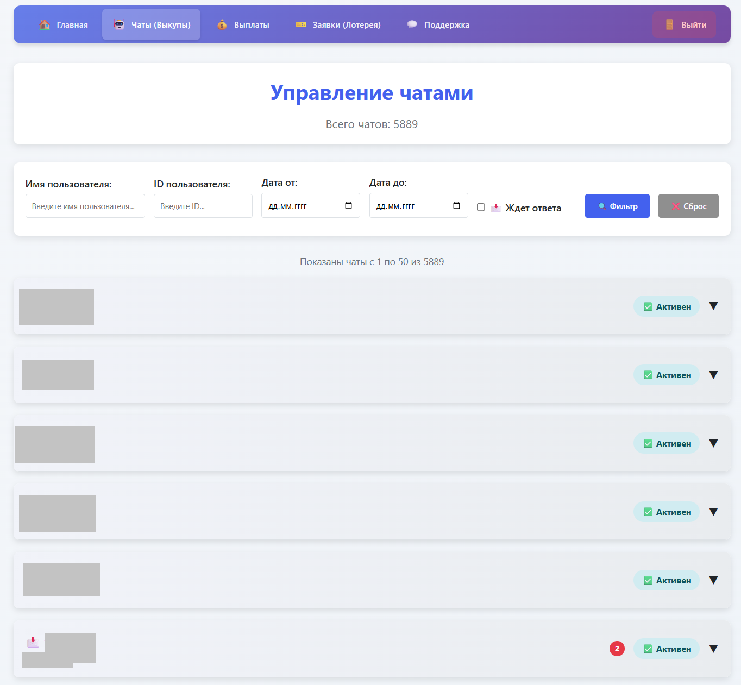Clear filters with the Сброс button
Image resolution: width=741 pixels, height=685 pixels.
[x=688, y=206]
